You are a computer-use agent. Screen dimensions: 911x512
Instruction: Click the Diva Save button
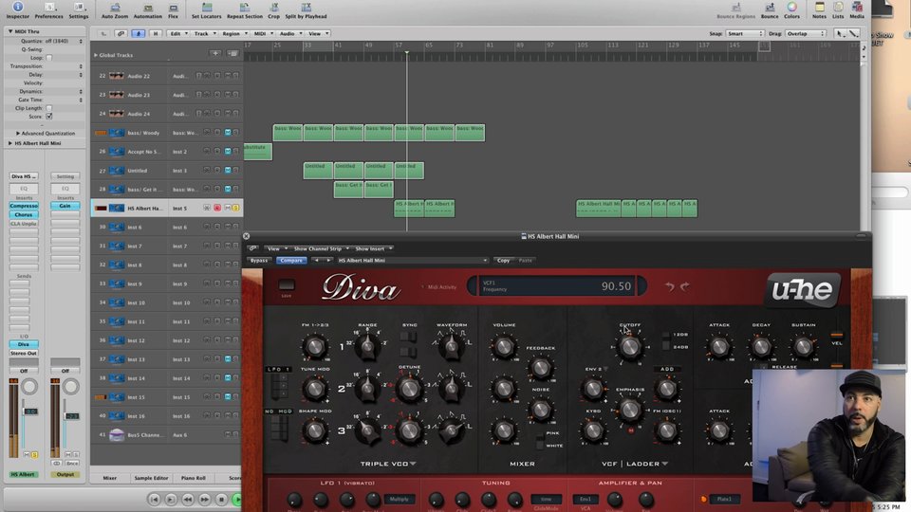(287, 285)
